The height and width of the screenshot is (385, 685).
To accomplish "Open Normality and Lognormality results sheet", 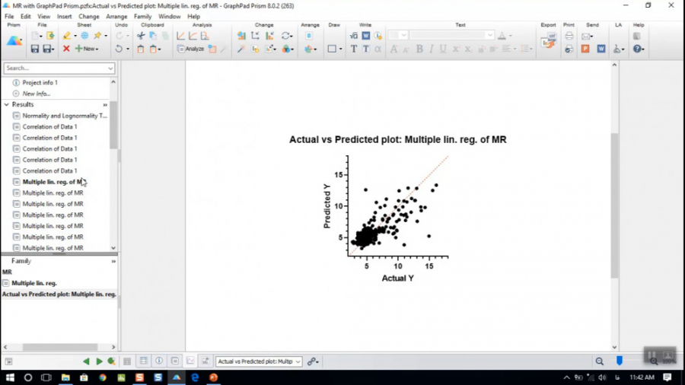I will (65, 116).
